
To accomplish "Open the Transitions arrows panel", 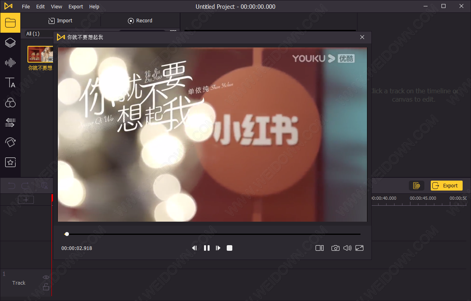I will click(10, 122).
